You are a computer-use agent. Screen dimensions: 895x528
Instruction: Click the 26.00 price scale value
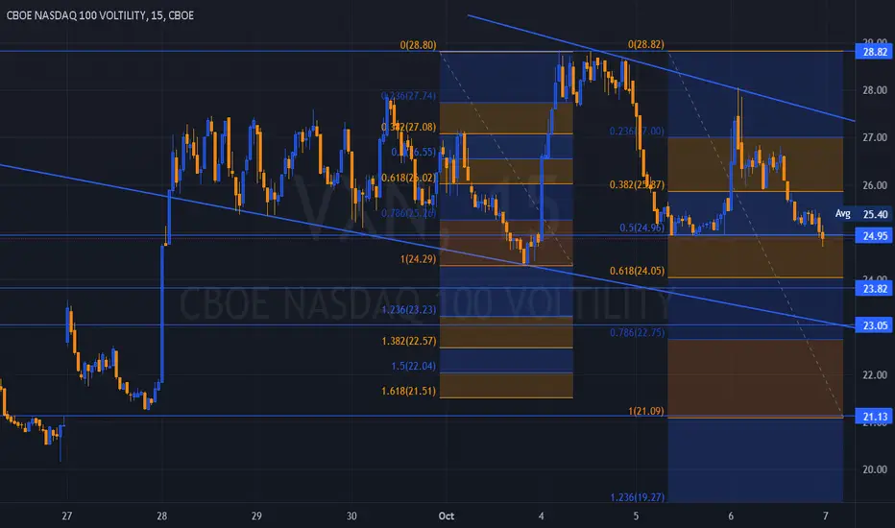pos(875,185)
